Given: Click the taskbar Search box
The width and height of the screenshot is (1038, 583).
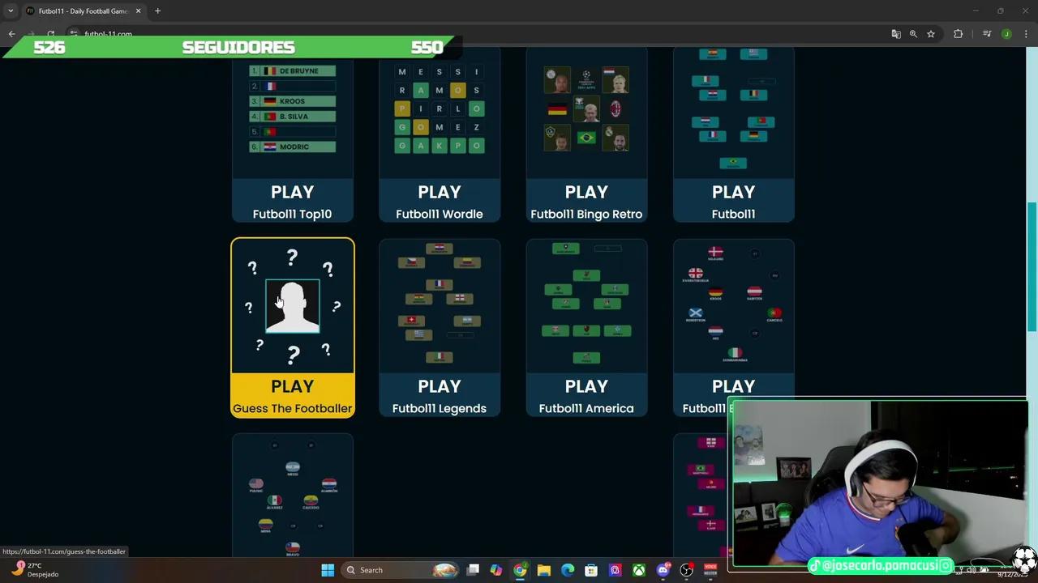Looking at the screenshot, I should point(401,570).
